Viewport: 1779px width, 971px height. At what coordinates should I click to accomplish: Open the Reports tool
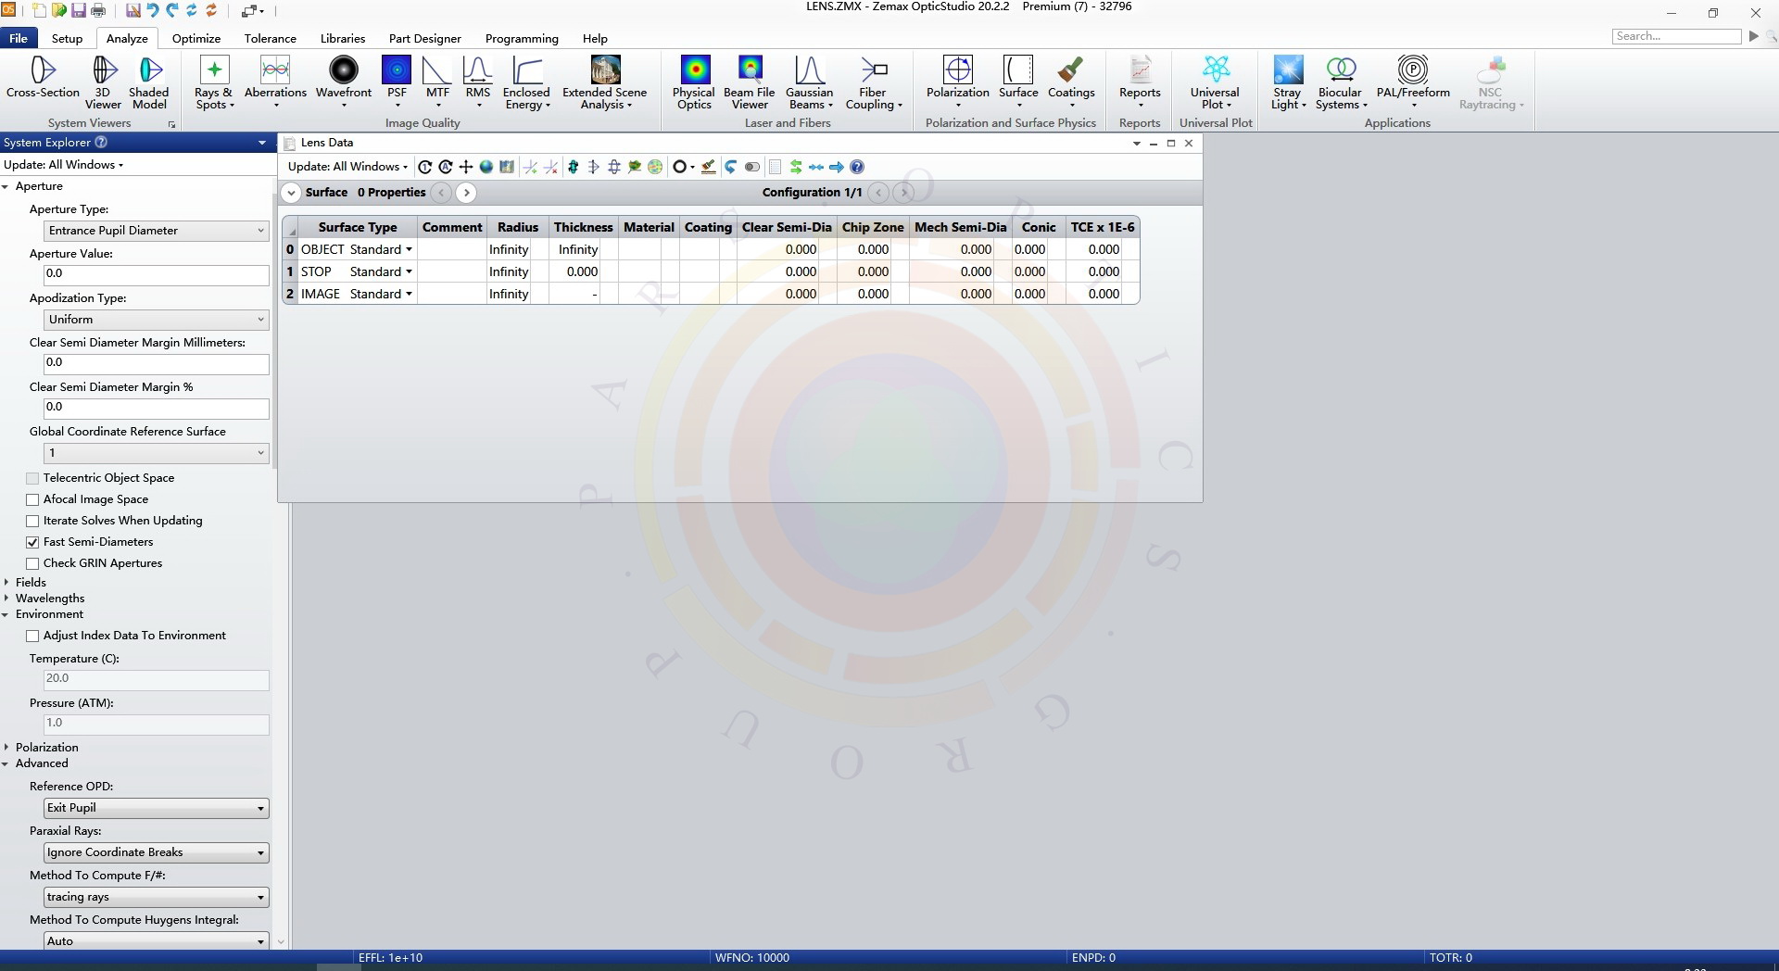pos(1139,82)
